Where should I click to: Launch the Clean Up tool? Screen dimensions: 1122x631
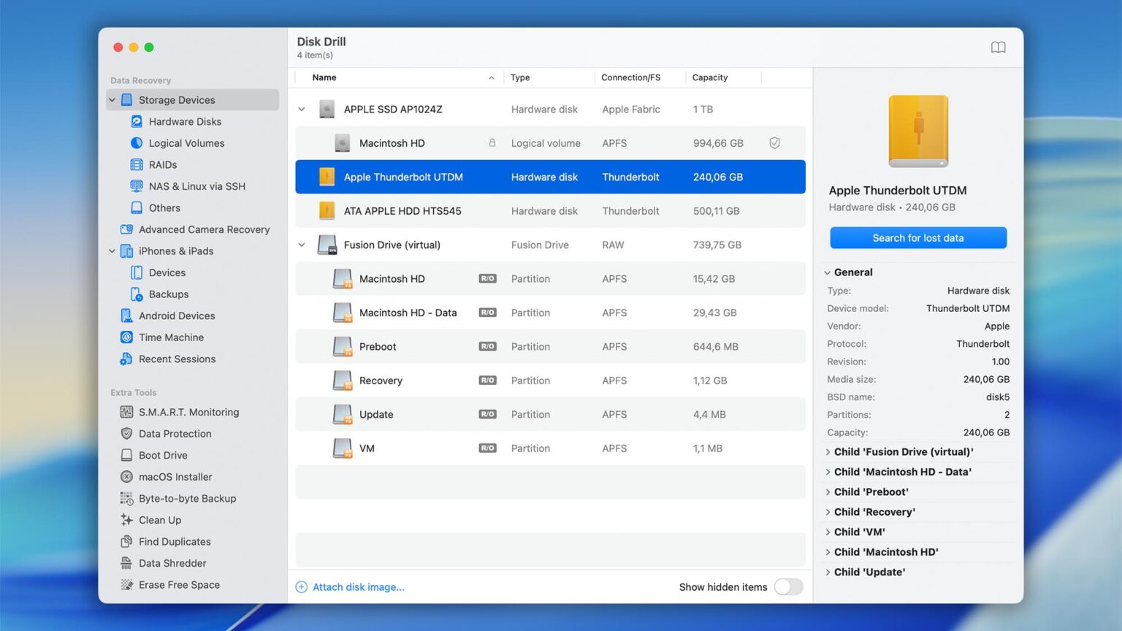coord(159,520)
